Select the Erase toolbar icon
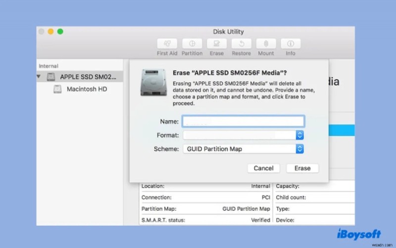 (x=217, y=44)
